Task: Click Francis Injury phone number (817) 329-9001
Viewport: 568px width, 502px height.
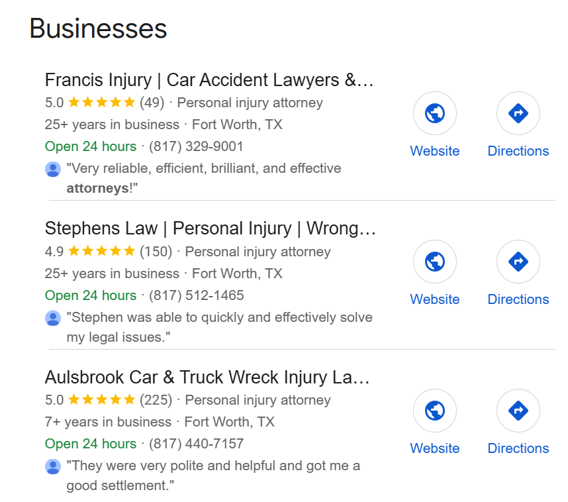Action: tap(196, 146)
